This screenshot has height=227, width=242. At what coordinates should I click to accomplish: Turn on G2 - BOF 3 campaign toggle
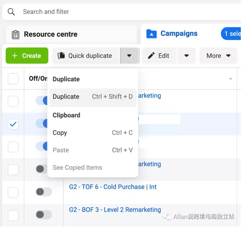43,214
